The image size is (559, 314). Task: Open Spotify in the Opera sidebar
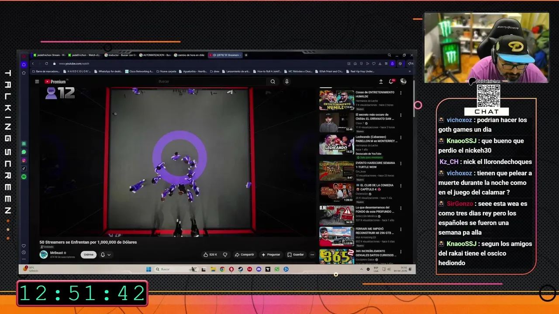pos(24,177)
